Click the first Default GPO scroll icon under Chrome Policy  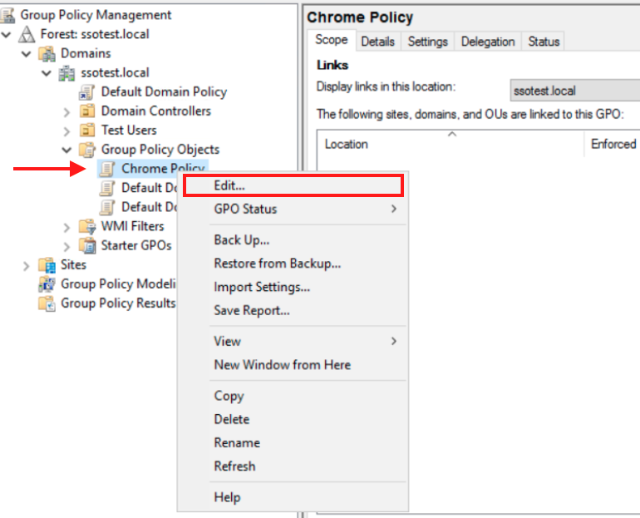107,188
